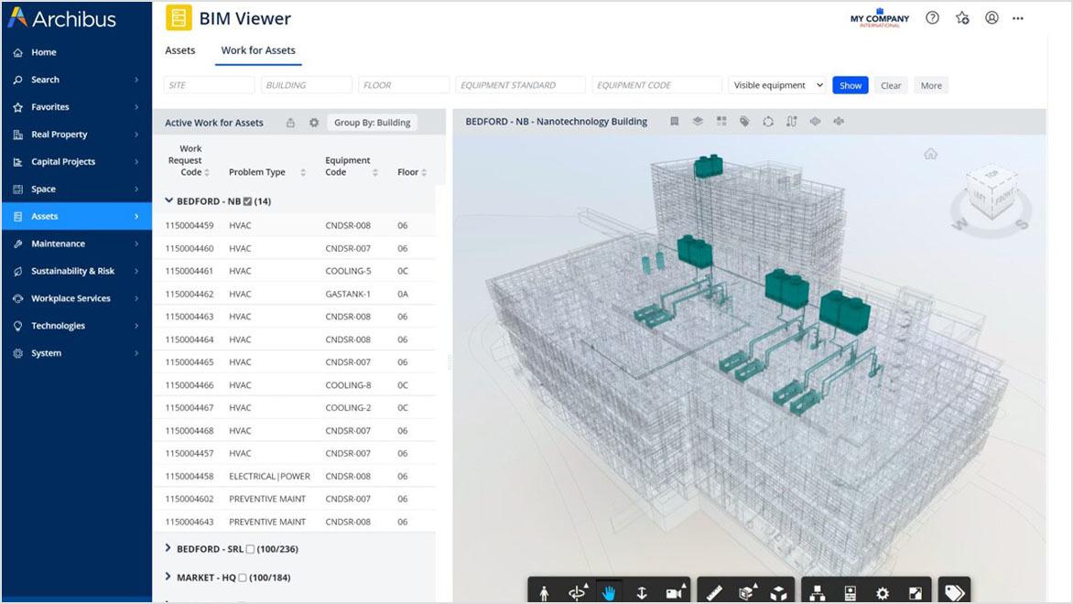The width and height of the screenshot is (1073, 604).
Task: Activate the first-person walk tool
Action: 544,591
